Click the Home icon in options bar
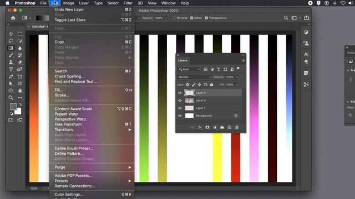This screenshot has width=355, height=199. tap(13, 18)
